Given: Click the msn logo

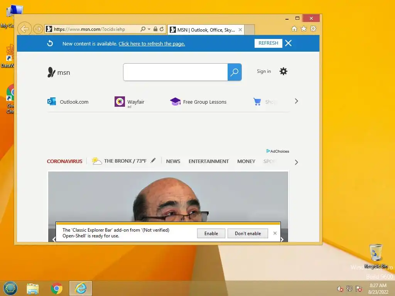Looking at the screenshot, I should (x=59, y=72).
